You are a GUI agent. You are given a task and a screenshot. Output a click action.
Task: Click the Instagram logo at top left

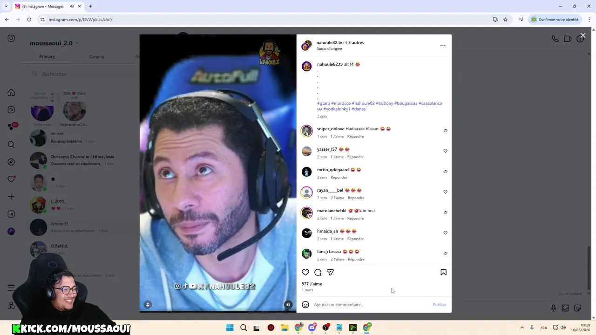click(11, 38)
